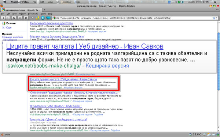Open the macOS File menu
This screenshot has width=220, height=137.
coord(34,2)
